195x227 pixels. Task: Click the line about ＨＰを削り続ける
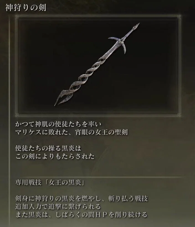tap(81, 215)
